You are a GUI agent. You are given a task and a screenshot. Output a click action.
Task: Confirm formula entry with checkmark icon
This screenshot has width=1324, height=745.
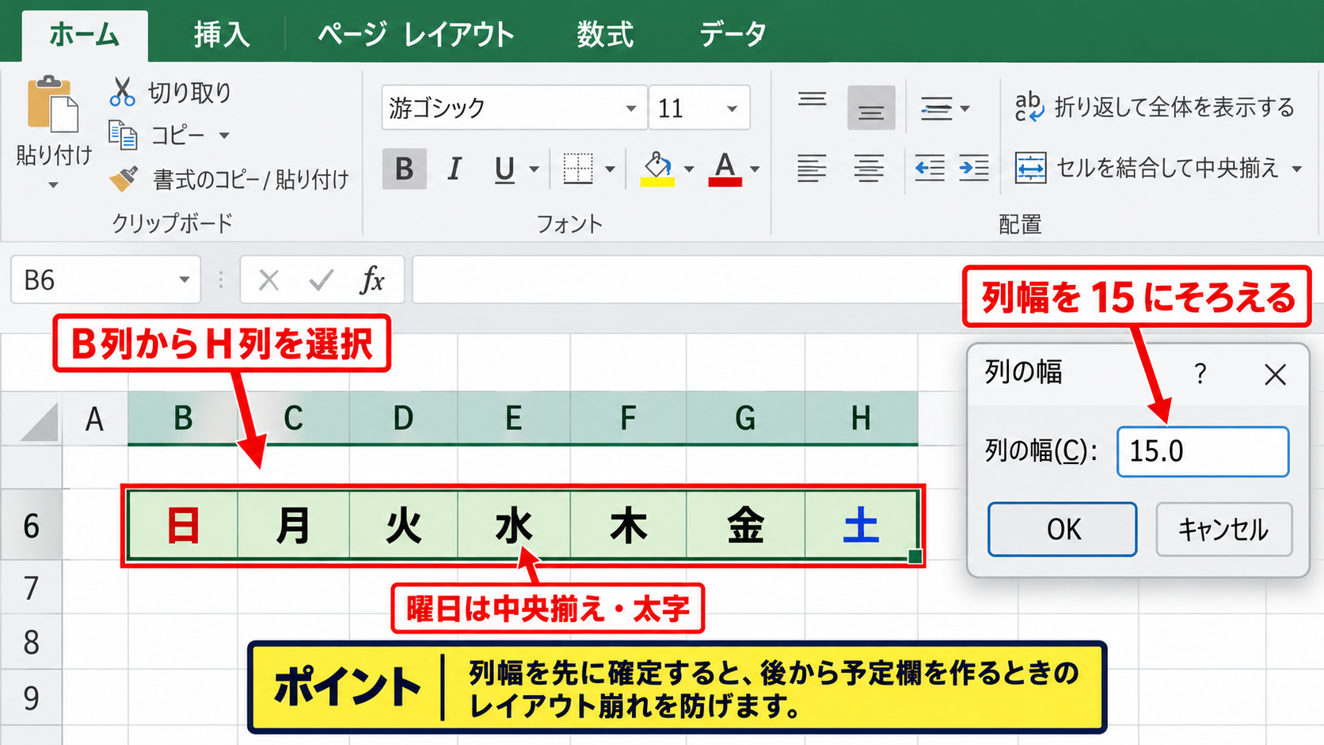click(x=321, y=279)
